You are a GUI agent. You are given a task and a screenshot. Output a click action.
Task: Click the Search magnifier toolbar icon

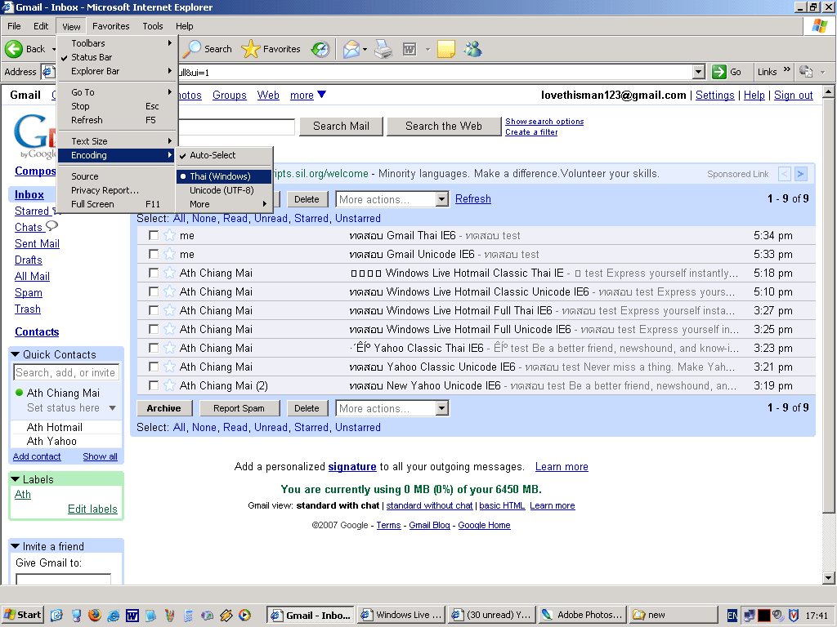point(191,49)
